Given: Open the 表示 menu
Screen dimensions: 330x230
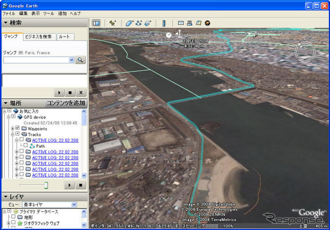Looking at the screenshot, I should click(36, 13).
